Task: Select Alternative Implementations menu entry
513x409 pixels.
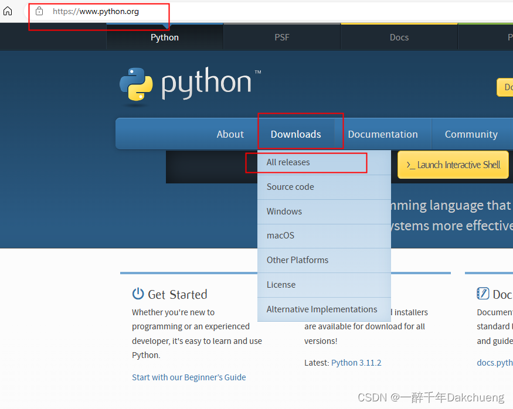Action: click(324, 309)
